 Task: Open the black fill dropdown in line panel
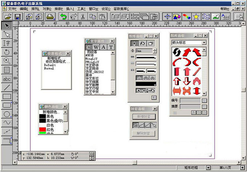tap(154, 84)
